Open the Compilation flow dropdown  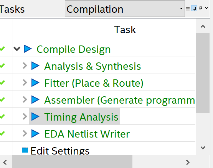click(125, 8)
